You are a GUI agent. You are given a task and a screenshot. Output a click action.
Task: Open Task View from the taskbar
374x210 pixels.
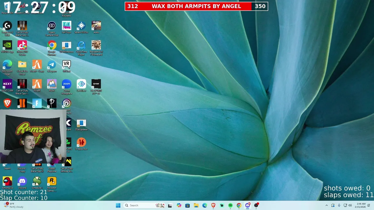point(170,205)
